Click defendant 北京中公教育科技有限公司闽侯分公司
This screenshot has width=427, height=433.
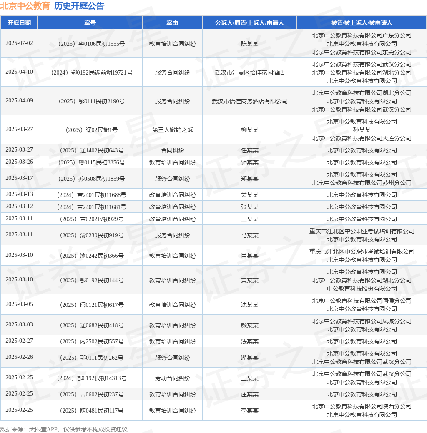362,301
